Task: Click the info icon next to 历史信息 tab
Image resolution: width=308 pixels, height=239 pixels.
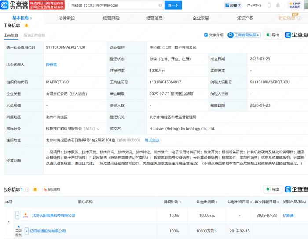Action: point(299,18)
